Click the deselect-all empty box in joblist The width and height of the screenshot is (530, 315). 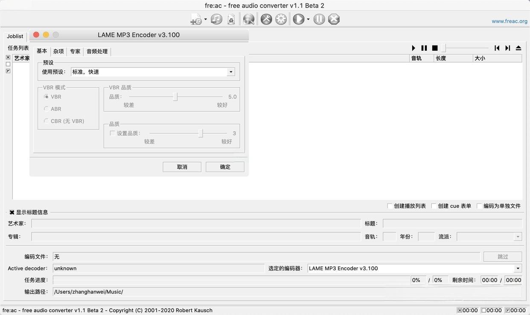8,64
